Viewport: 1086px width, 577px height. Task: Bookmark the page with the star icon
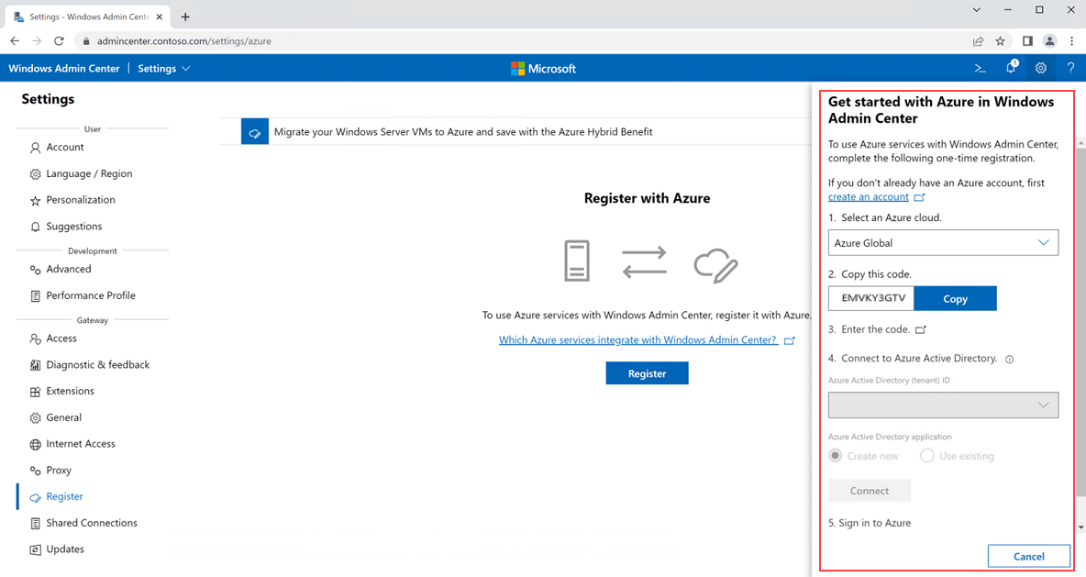(1000, 41)
